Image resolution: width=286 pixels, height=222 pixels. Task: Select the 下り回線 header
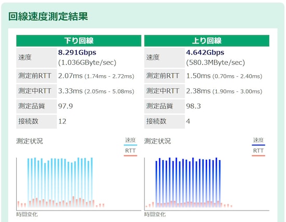click(x=79, y=40)
